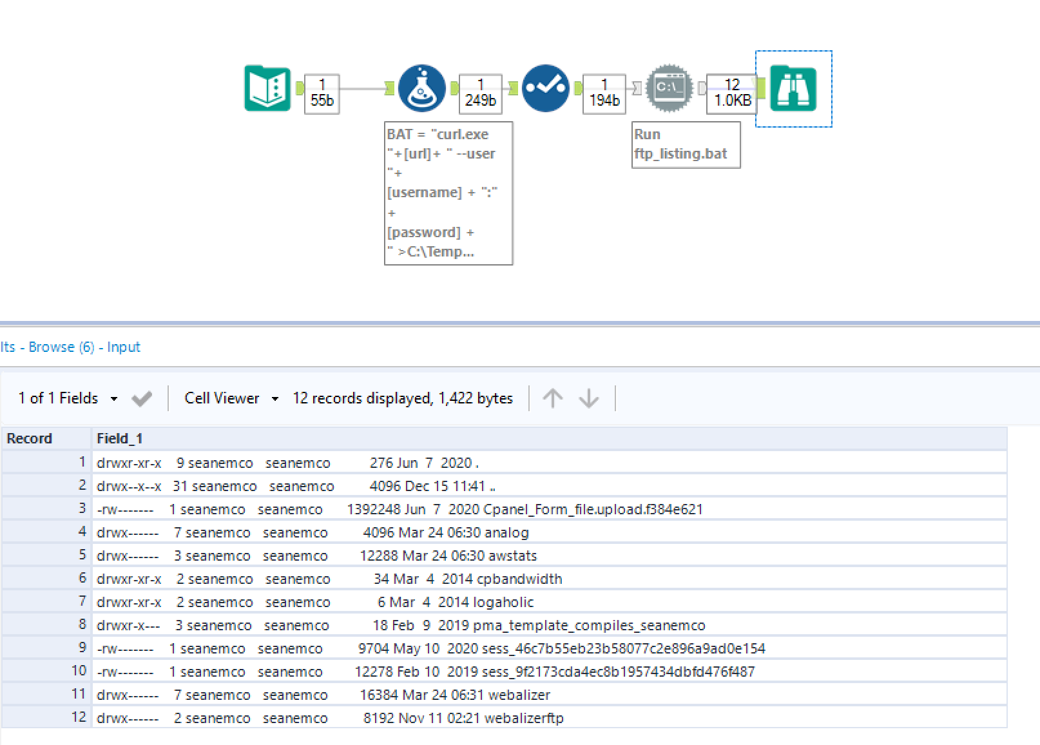
Task: Click the 'Browse (6) - Input' results link
Action: click(71, 347)
